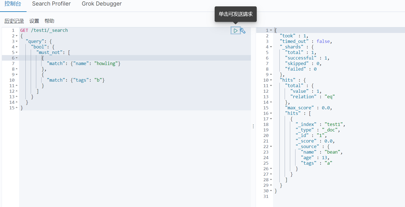Select the 控制台 console tab

point(13,4)
